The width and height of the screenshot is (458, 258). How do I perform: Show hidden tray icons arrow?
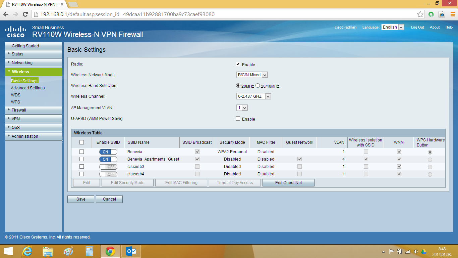tap(384, 252)
